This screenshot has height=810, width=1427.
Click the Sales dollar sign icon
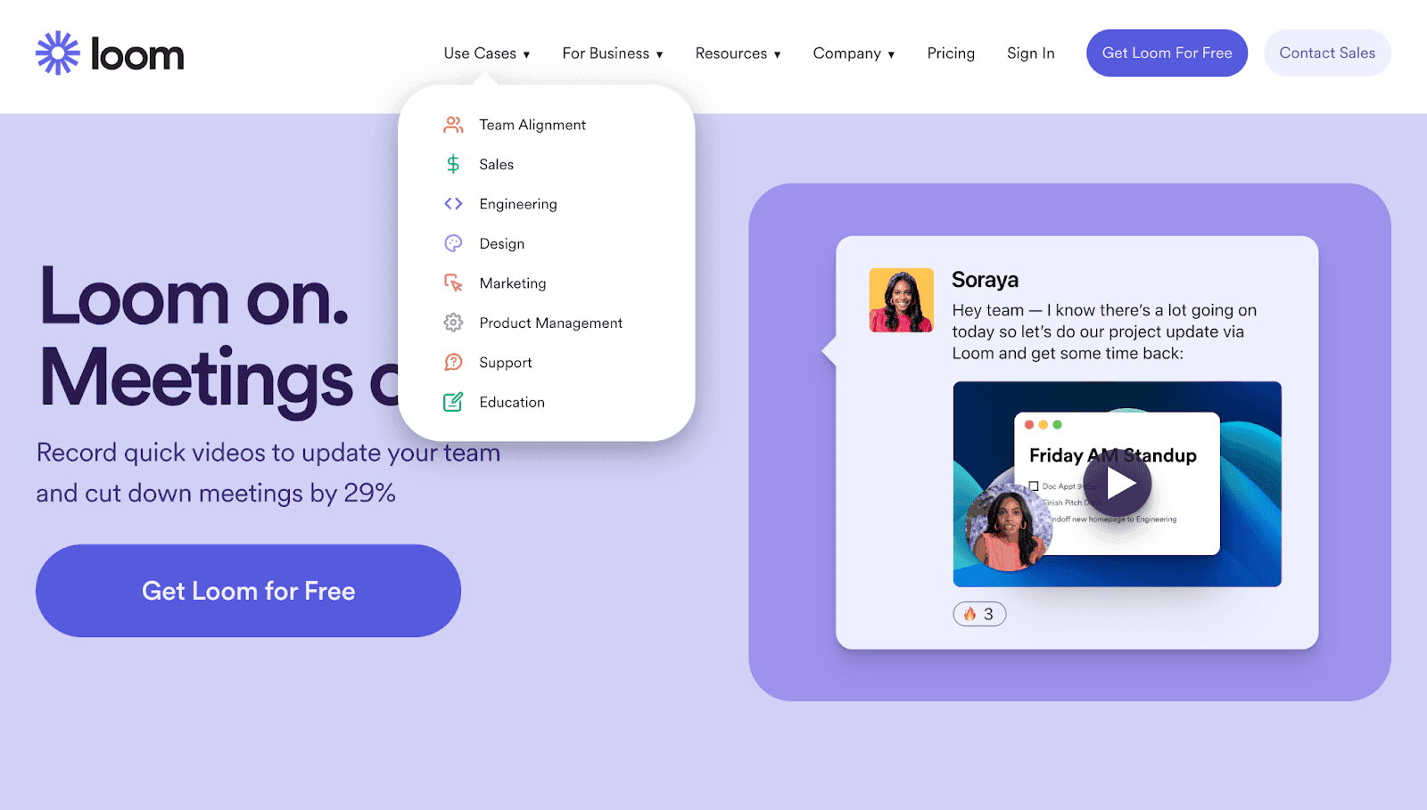tap(453, 164)
